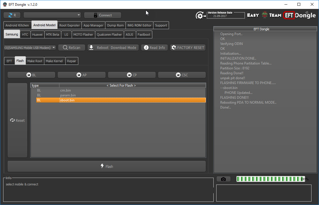Select the Huawei brand tab

(x=37, y=34)
